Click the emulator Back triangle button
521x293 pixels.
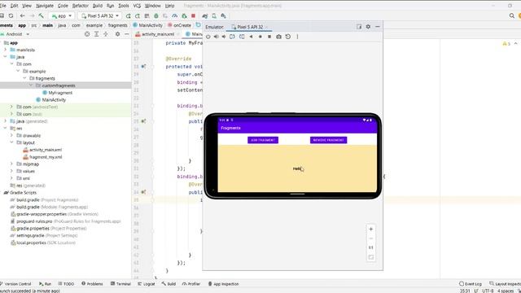pyautogui.click(x=251, y=37)
